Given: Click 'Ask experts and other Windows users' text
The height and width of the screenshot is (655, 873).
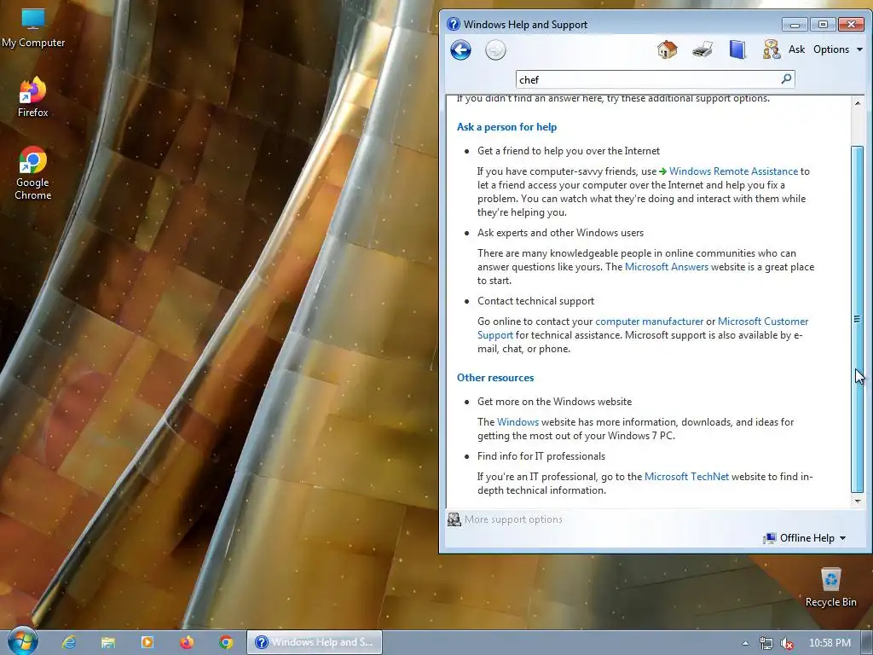Looking at the screenshot, I should [x=560, y=233].
